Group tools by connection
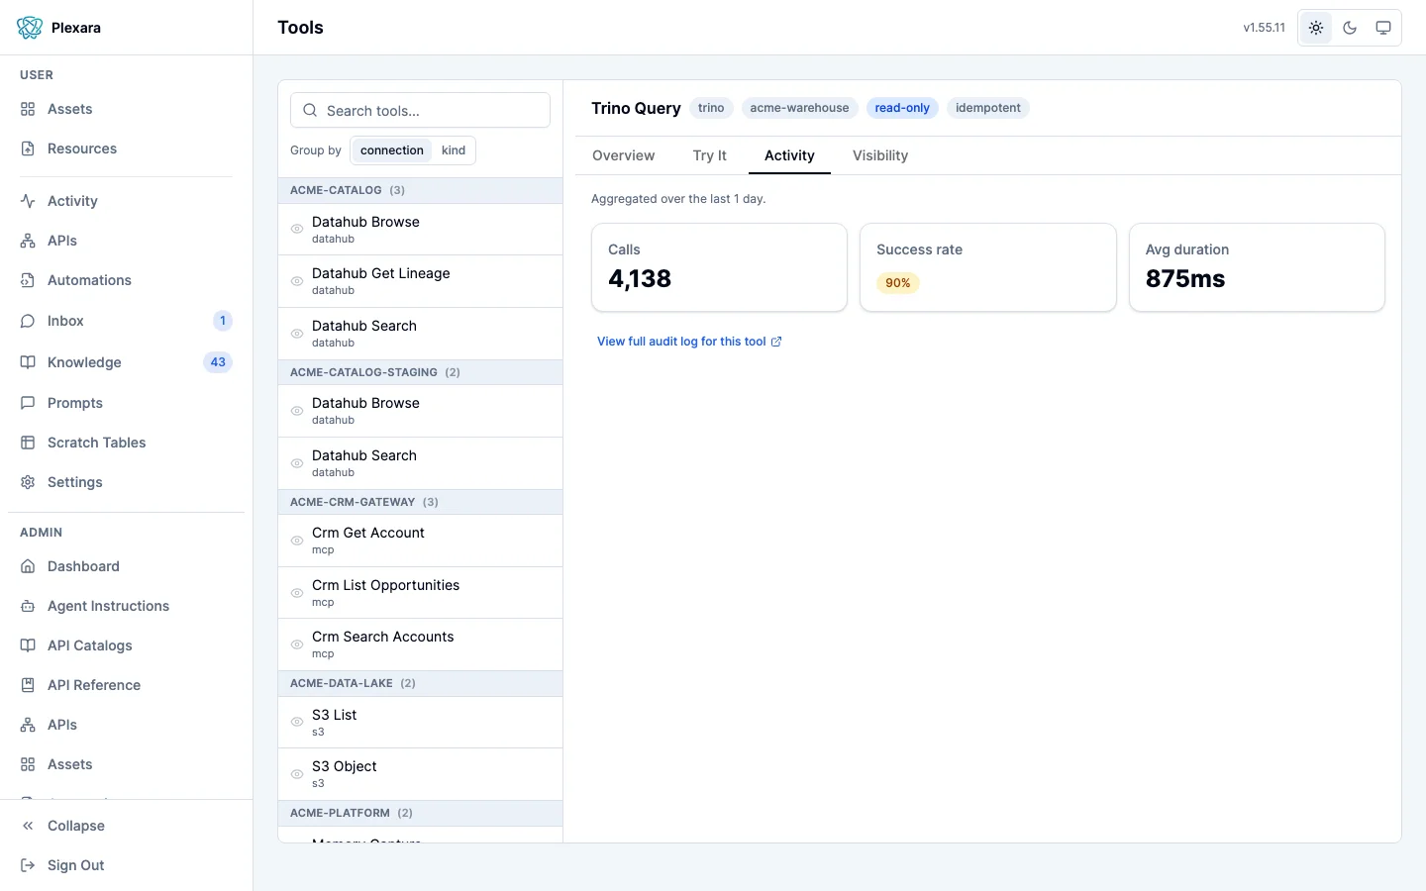 [392, 150]
